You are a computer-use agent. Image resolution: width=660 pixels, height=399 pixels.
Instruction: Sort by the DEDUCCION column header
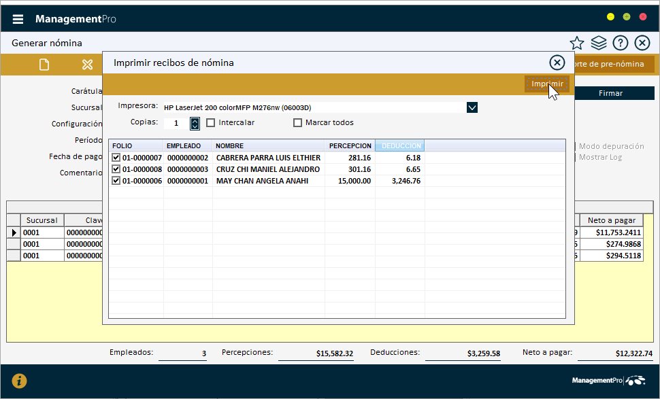400,146
